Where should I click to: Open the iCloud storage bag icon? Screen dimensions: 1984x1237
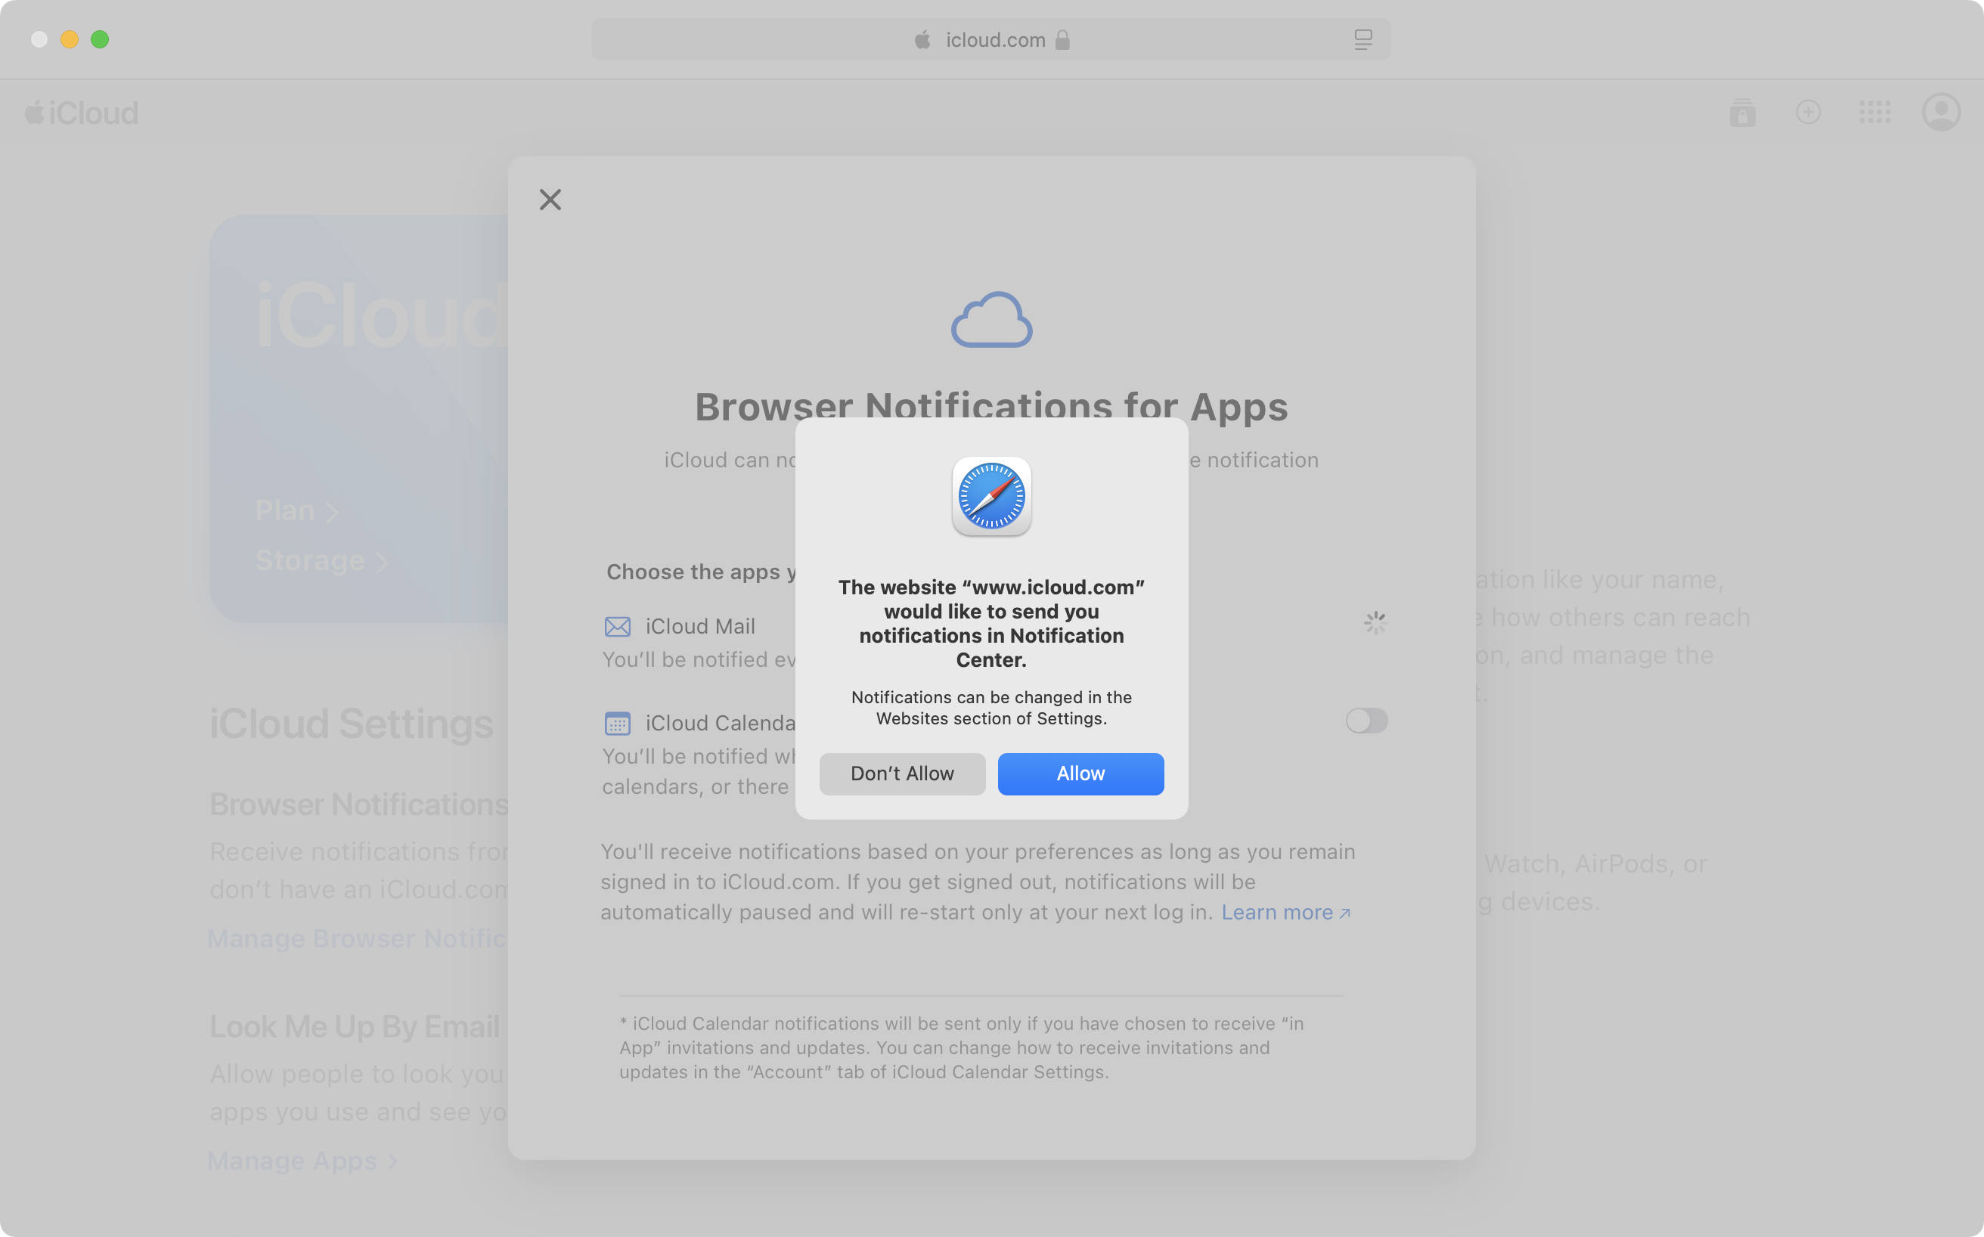click(1742, 112)
